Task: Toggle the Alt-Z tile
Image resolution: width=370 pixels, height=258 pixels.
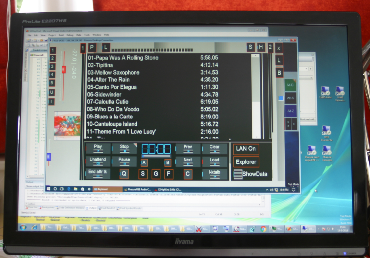Action: [x=291, y=111]
